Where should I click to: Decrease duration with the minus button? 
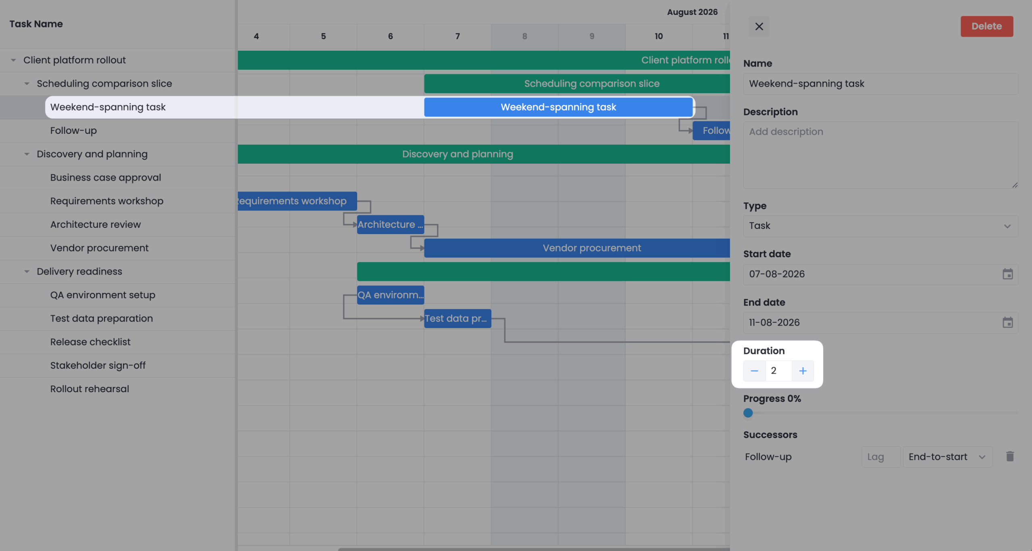point(754,371)
